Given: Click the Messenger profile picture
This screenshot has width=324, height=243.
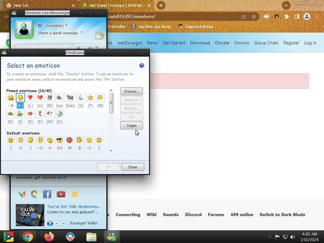Looking at the screenshot, I should [x=24, y=29].
